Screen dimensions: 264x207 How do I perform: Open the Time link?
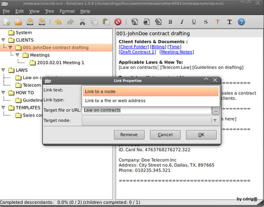(x=174, y=47)
